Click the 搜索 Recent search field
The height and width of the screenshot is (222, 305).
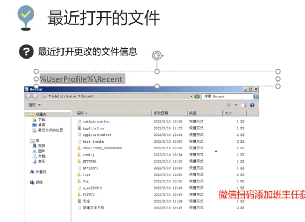[x=227, y=96]
